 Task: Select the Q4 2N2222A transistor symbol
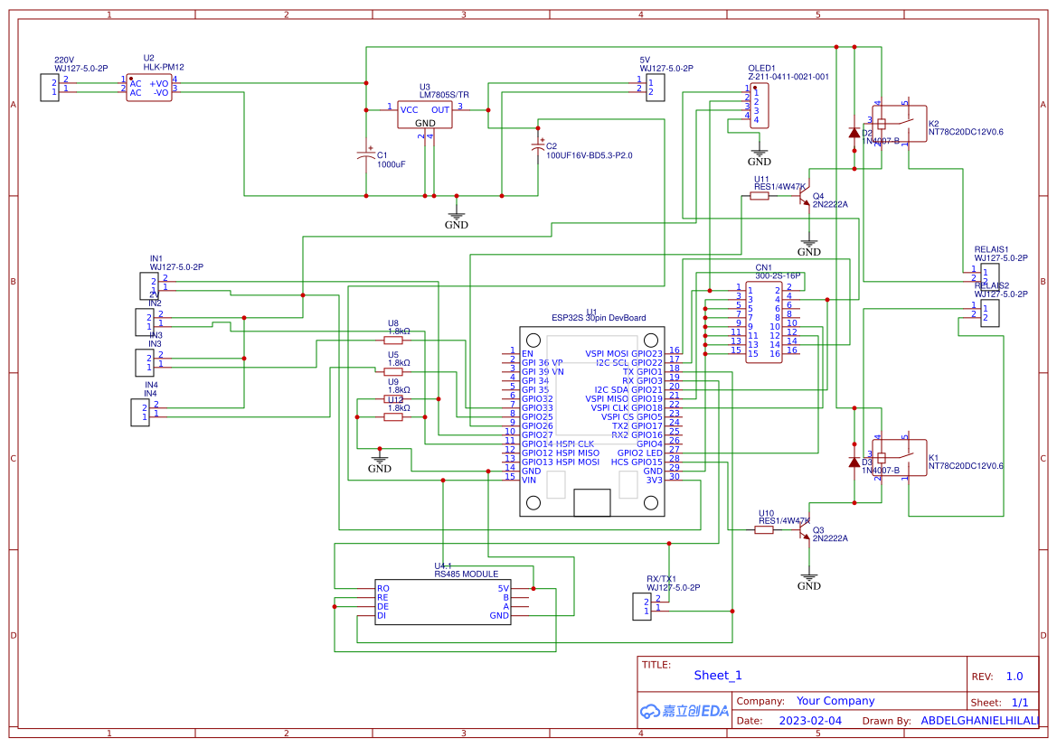805,198
